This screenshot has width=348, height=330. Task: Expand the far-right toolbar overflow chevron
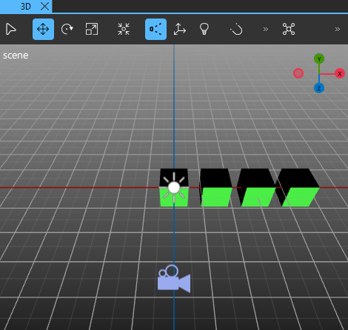[338, 30]
